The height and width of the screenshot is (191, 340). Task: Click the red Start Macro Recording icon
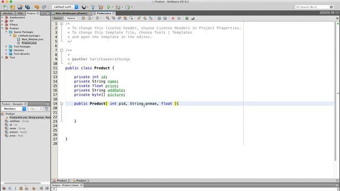[173, 19]
